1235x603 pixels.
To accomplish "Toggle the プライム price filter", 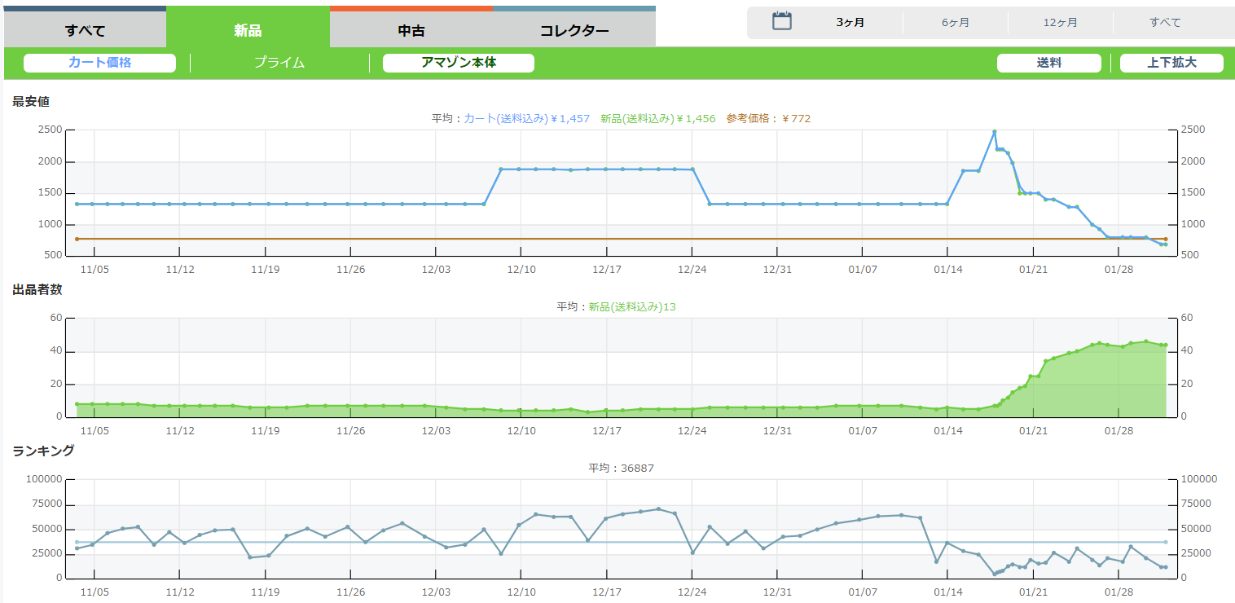I will click(x=279, y=63).
